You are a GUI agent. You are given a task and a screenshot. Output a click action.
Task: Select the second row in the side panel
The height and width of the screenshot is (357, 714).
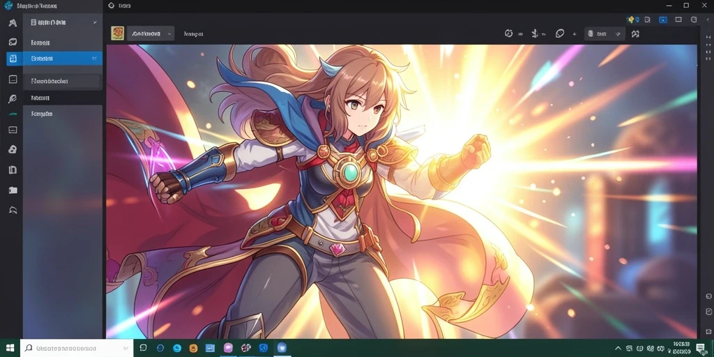coord(63,43)
